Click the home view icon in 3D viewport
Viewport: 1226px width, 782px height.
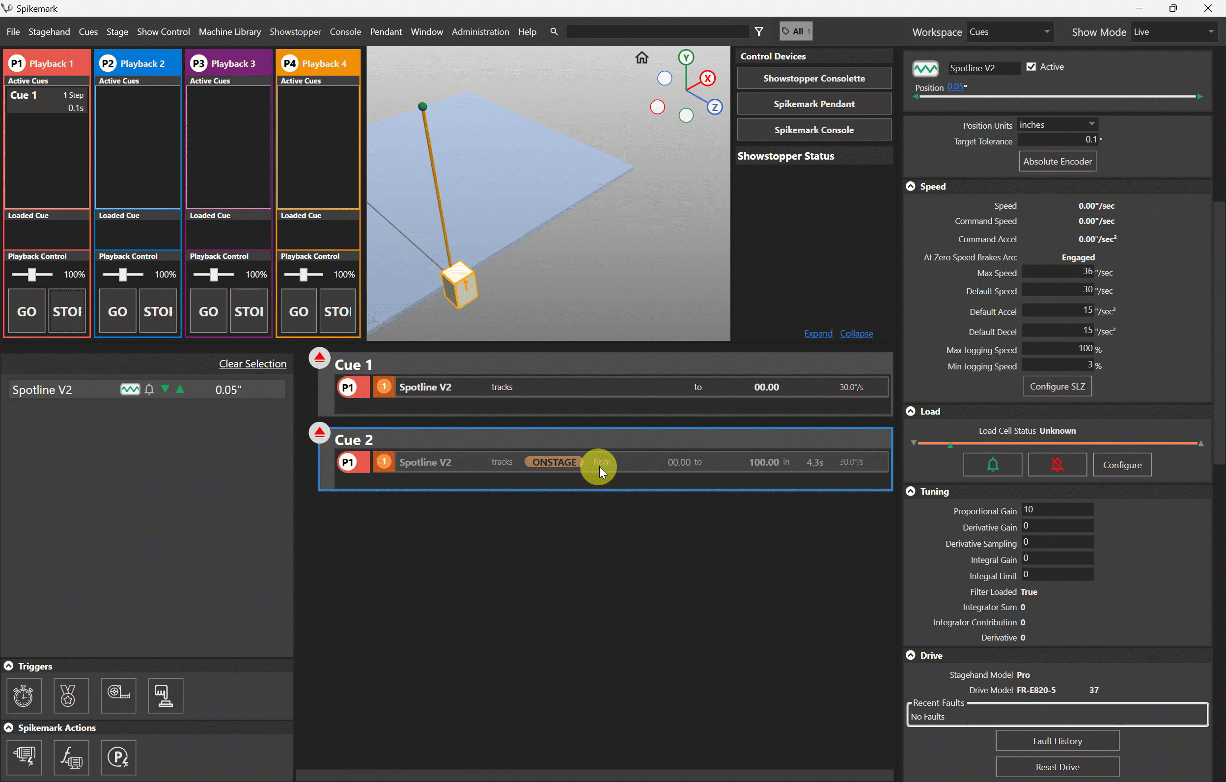tap(641, 58)
